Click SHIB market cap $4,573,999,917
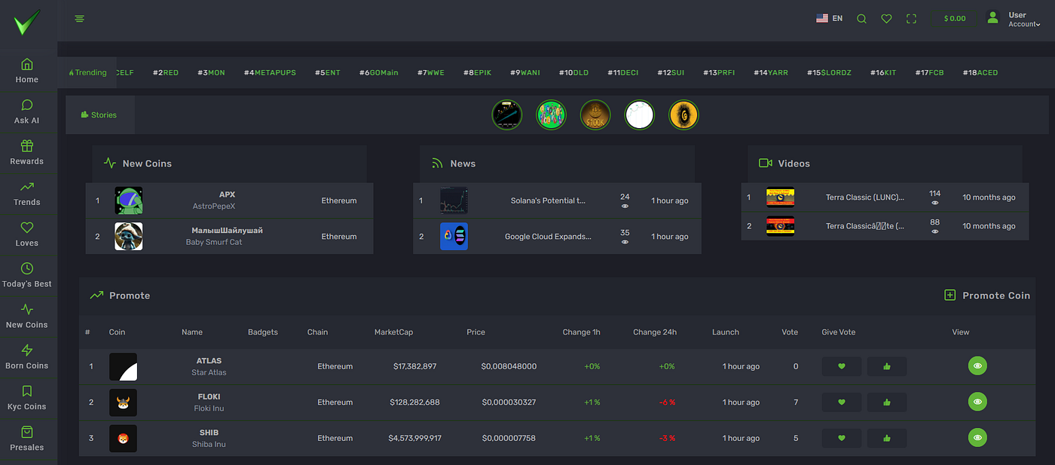1055x465 pixels. coord(415,438)
